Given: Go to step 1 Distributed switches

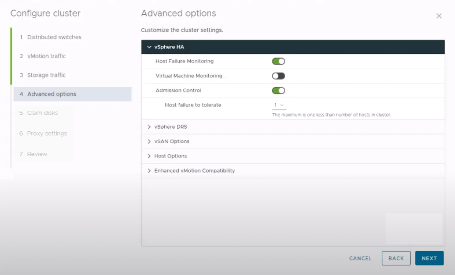Looking at the screenshot, I should pos(50,37).
